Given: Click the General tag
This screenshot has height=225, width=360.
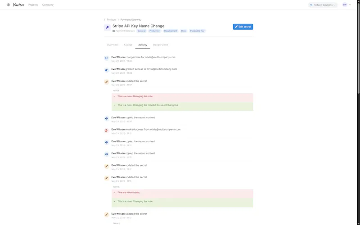Looking at the screenshot, I should pyautogui.click(x=141, y=31).
